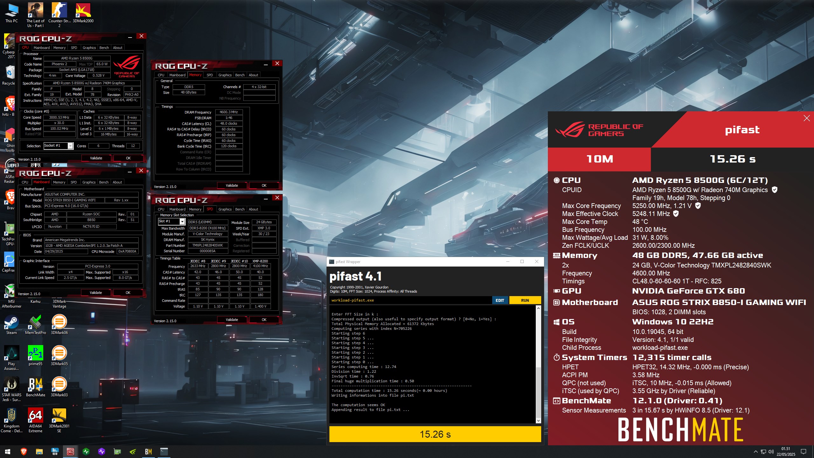The height and width of the screenshot is (458, 814).
Task: Open CPU tab in CPU-Z Memory timings window
Action: click(161, 75)
